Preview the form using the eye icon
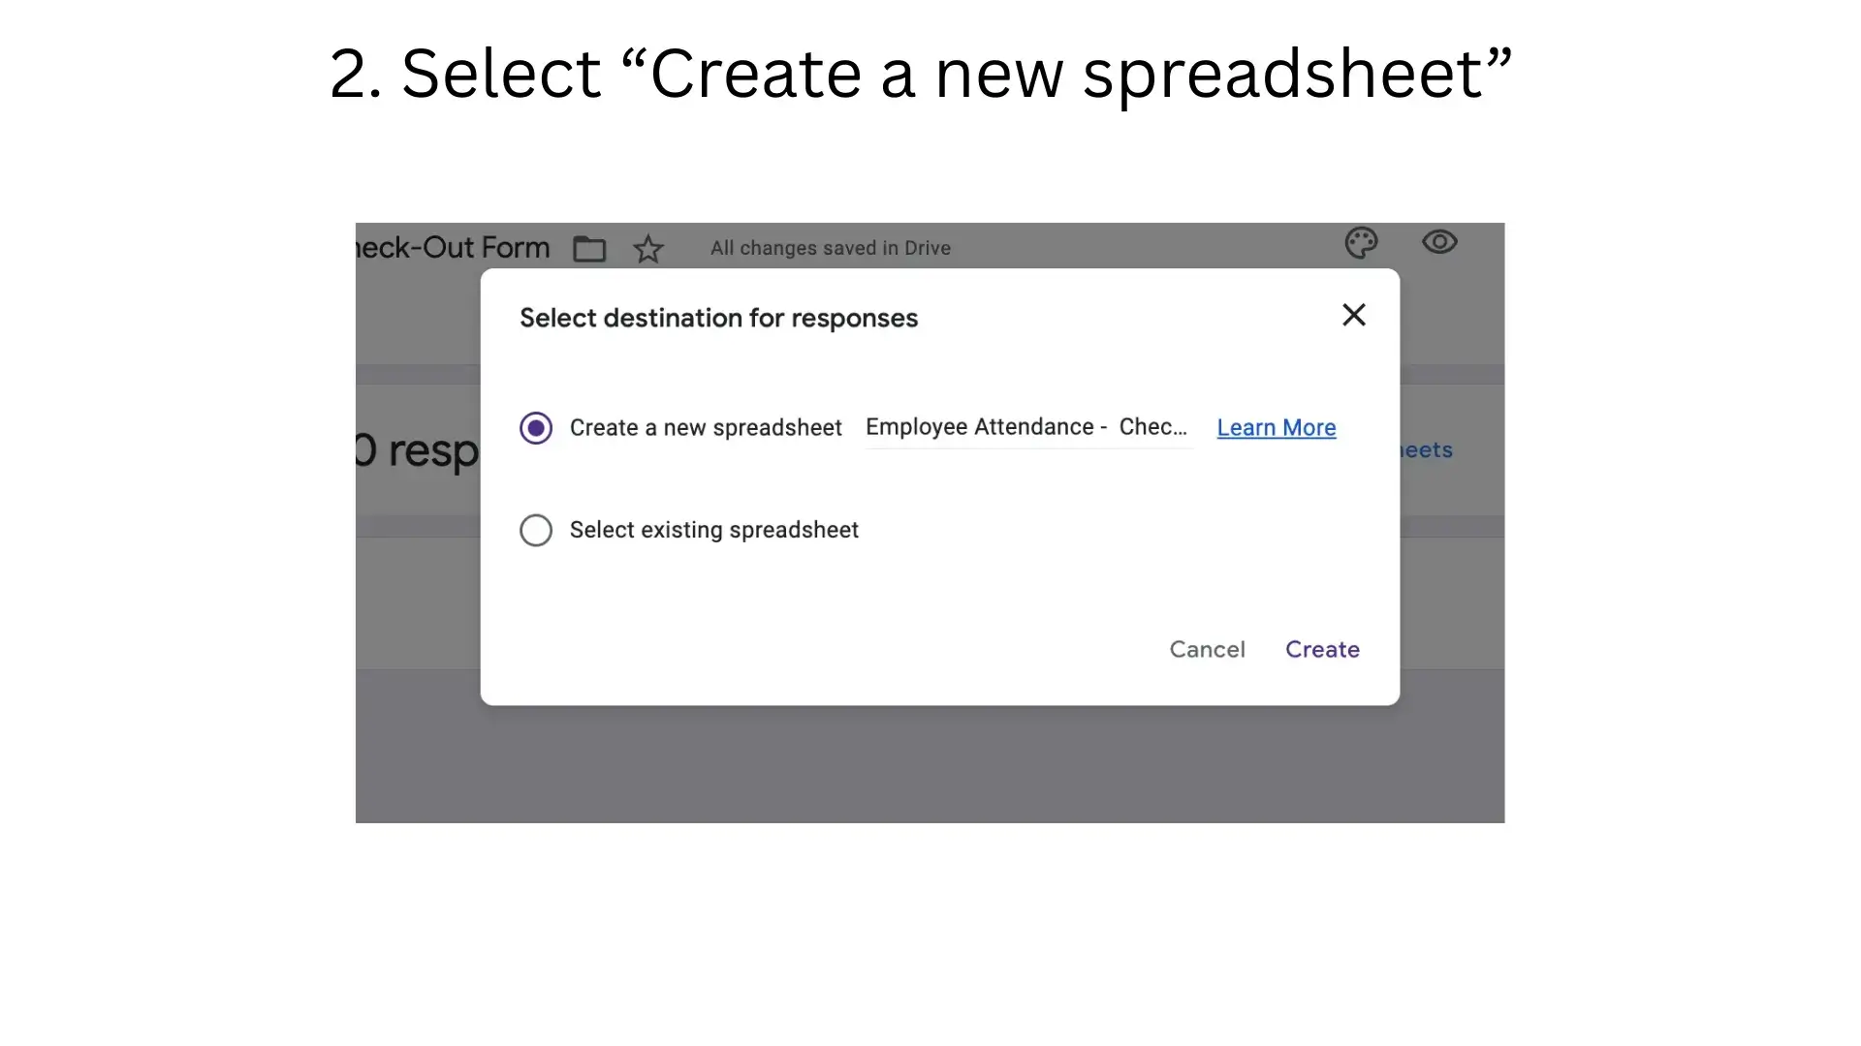 1439,242
